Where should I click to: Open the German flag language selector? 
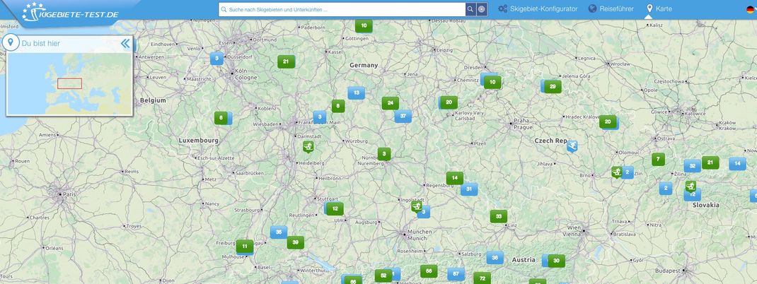tap(750, 9)
